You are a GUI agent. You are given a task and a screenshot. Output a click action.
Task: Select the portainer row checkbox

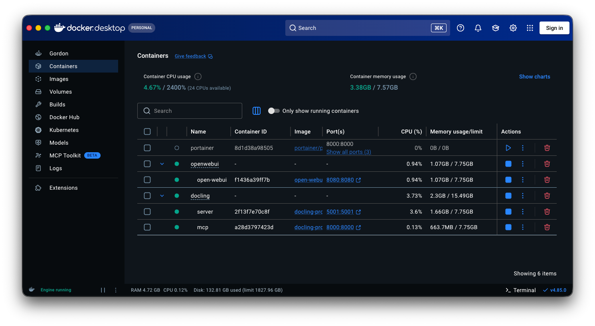[147, 148]
